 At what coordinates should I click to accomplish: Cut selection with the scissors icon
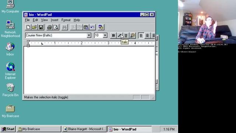(73, 27)
